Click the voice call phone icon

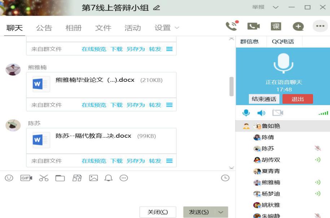(231, 26)
